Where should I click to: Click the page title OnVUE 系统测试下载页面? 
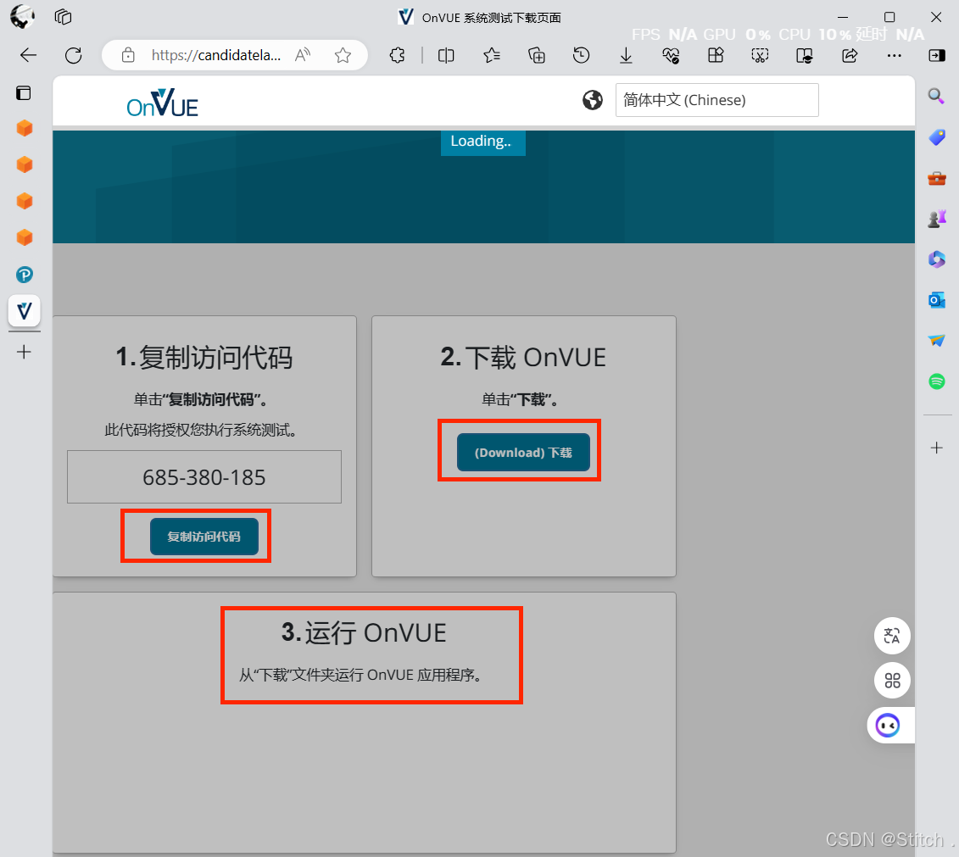coord(492,18)
